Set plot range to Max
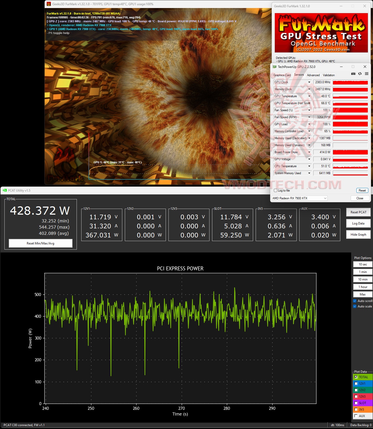Screen dimensions: 373x429 pyautogui.click(x=363, y=294)
